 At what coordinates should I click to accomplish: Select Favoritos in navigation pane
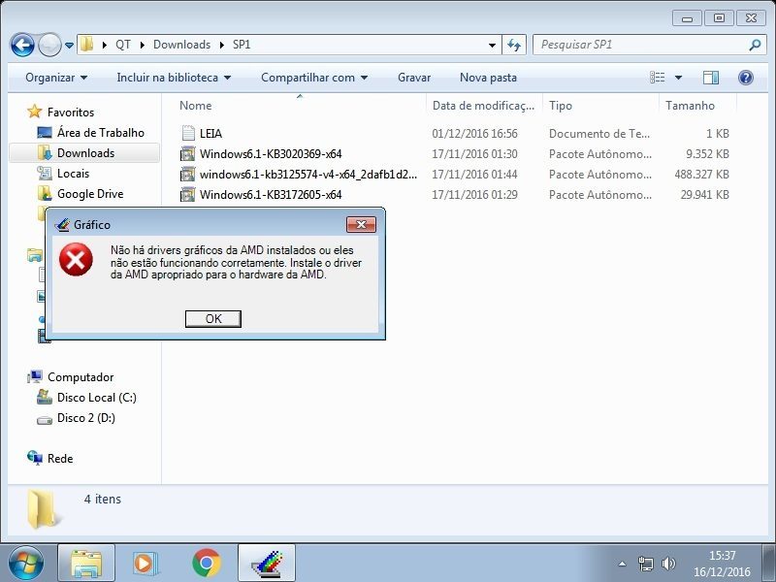click(x=70, y=113)
